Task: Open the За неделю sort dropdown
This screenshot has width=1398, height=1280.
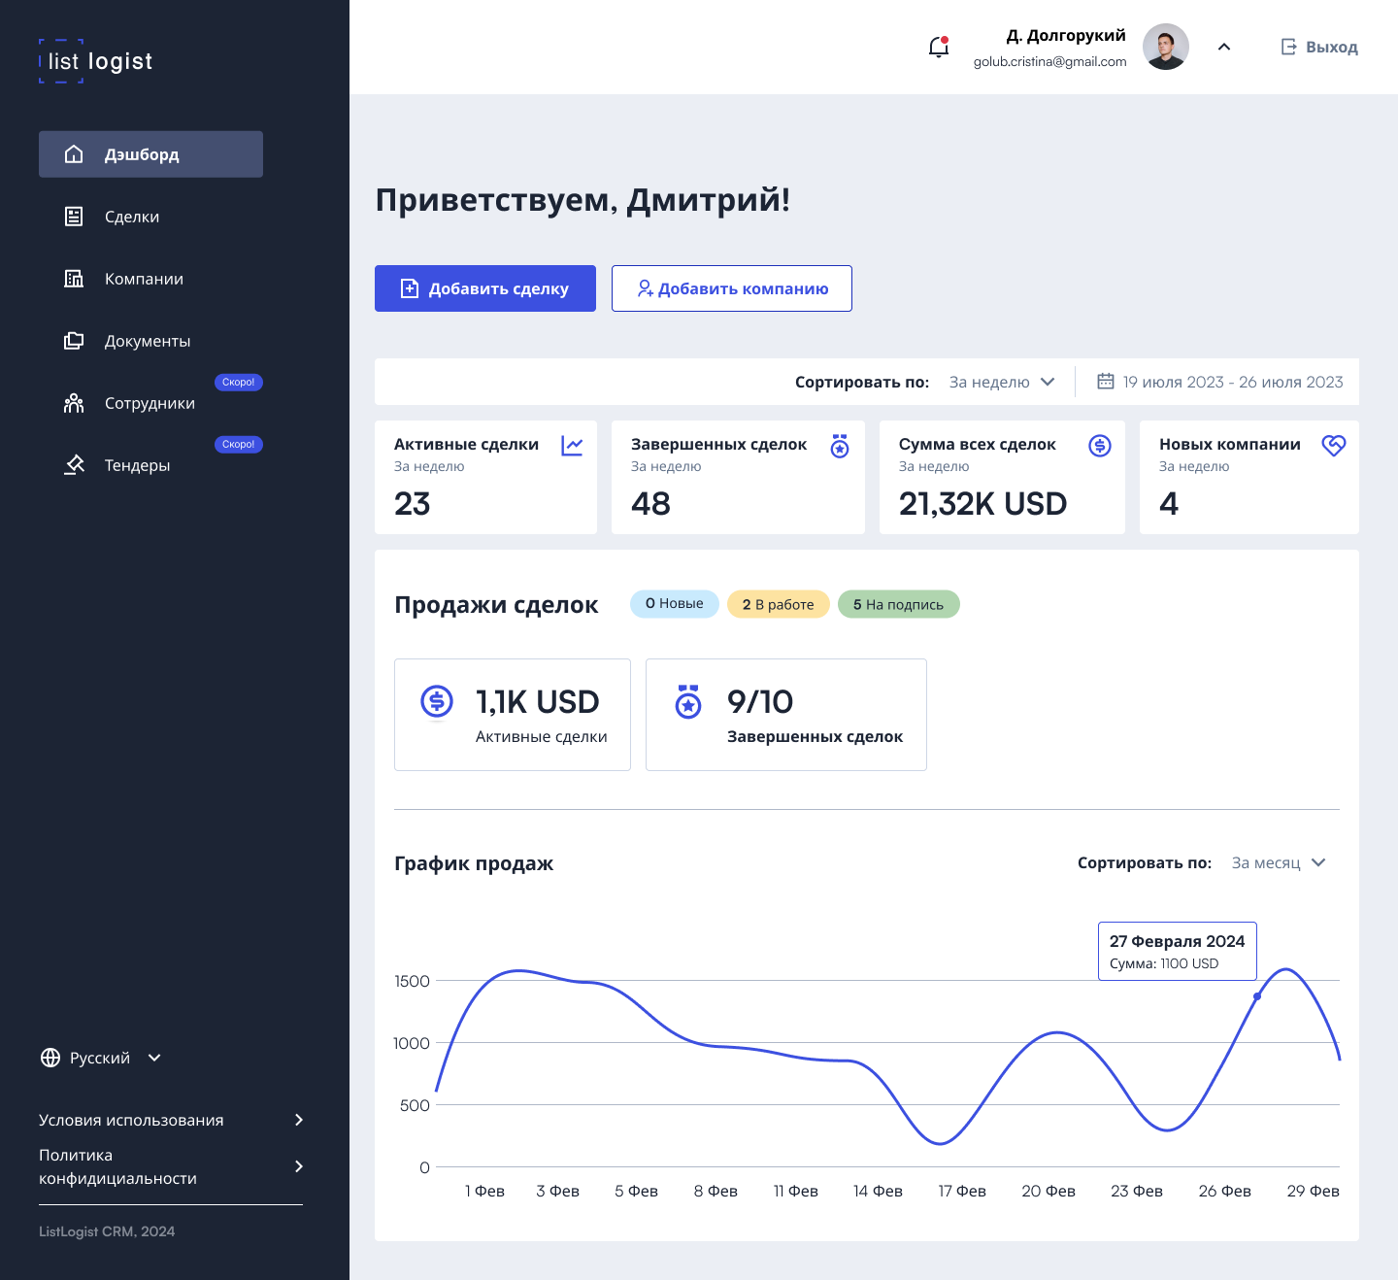Action: [1002, 382]
